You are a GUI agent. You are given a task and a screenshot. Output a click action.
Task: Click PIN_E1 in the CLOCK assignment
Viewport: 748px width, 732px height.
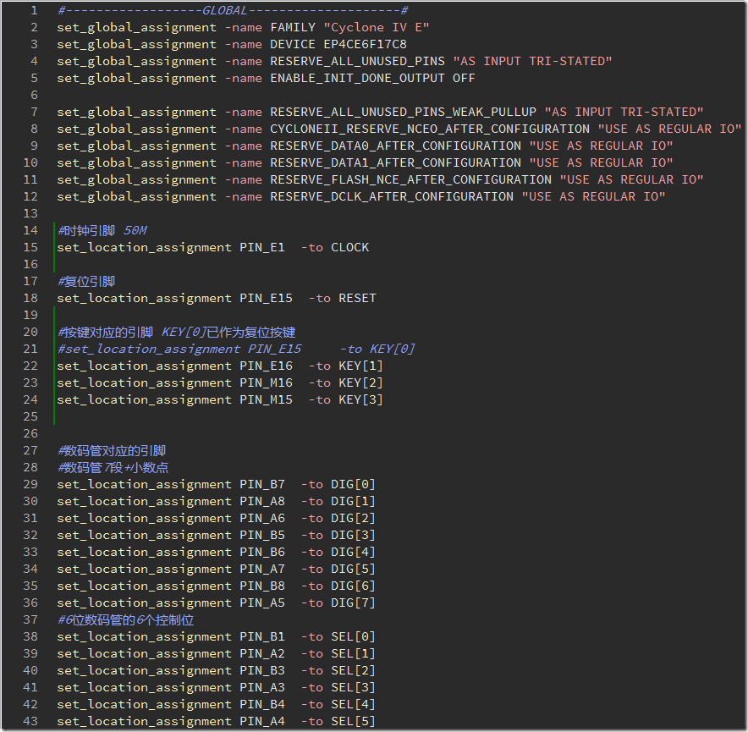coord(262,248)
